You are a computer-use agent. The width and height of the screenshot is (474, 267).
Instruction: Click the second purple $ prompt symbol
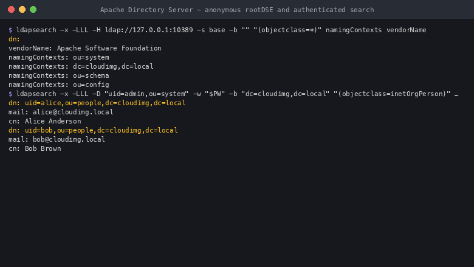[10, 94]
